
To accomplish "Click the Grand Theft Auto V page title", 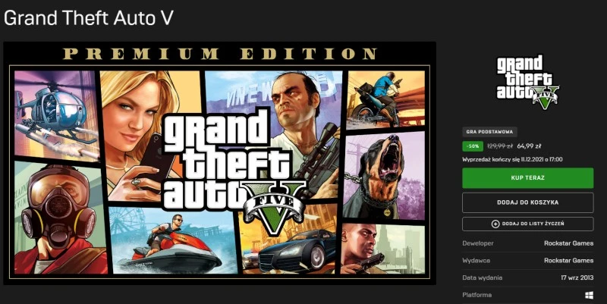I will 89,17.
